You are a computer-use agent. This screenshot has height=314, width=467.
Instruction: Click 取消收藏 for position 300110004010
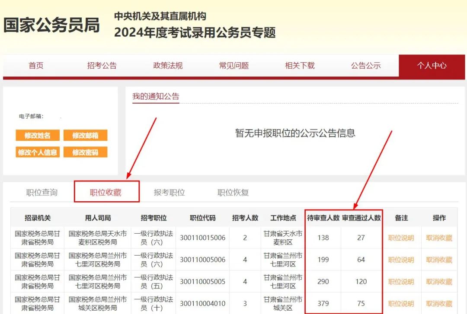439,304
